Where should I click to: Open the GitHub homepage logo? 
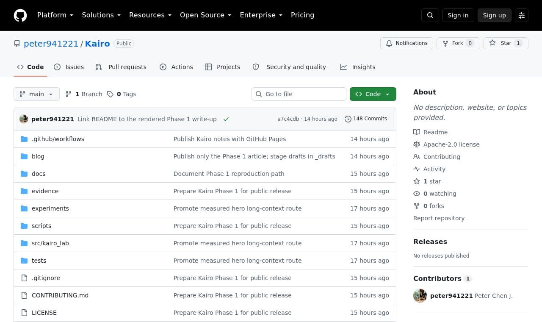20,15
